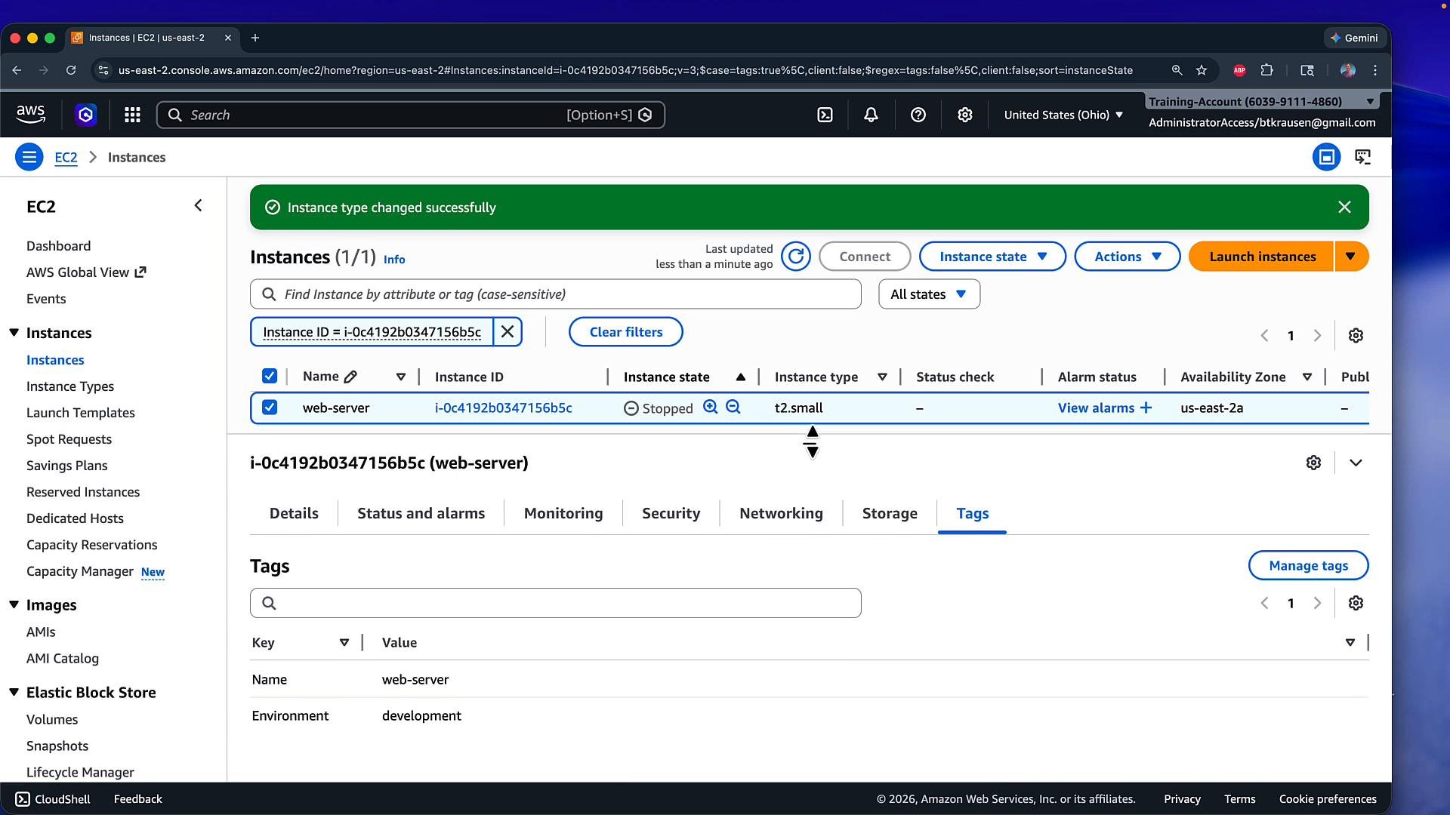The width and height of the screenshot is (1450, 815).
Task: Focus the Find Instance by attribute search field
Action: [555, 294]
